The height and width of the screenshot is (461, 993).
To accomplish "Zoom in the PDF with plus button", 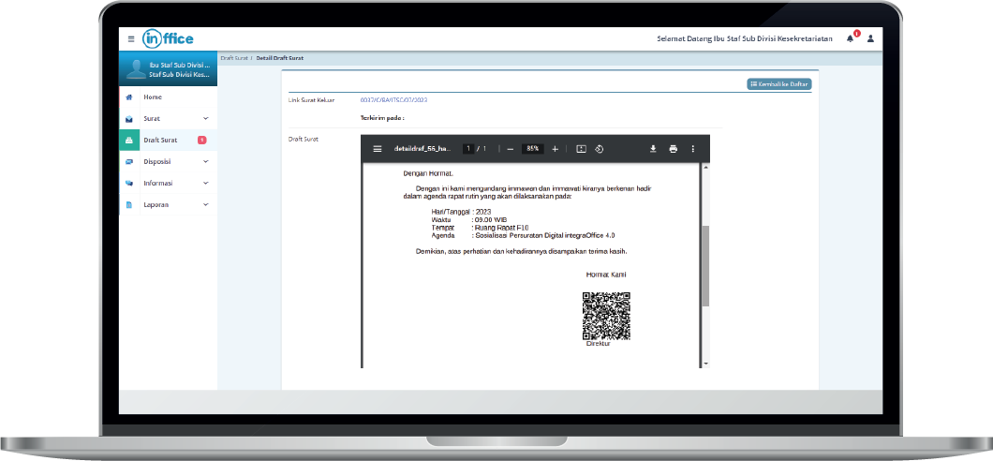I will click(555, 148).
